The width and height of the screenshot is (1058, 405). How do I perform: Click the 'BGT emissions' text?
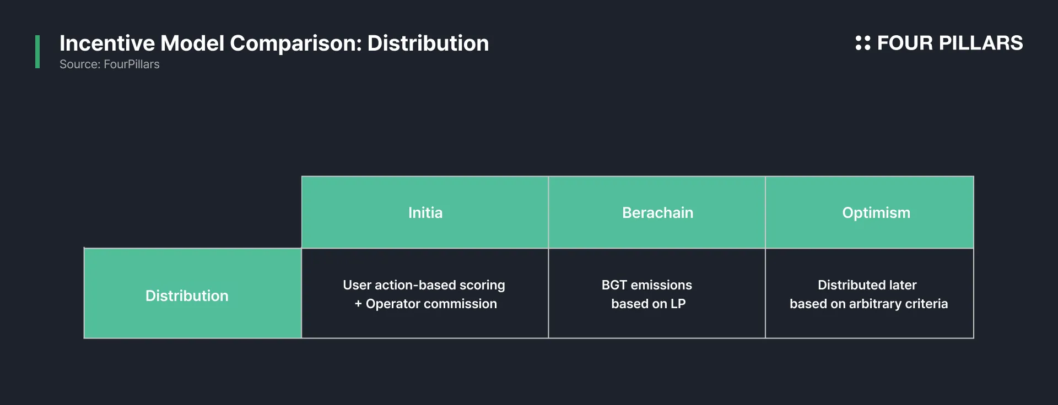647,285
